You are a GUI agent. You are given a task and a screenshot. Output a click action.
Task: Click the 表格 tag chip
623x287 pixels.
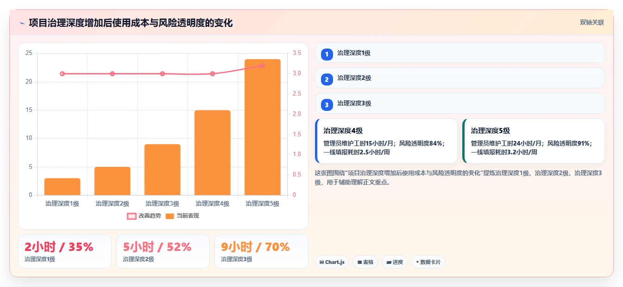[x=365, y=262]
